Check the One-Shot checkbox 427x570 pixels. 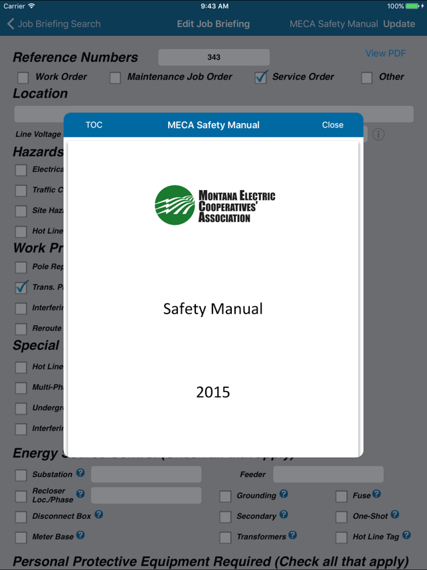pyautogui.click(x=341, y=517)
